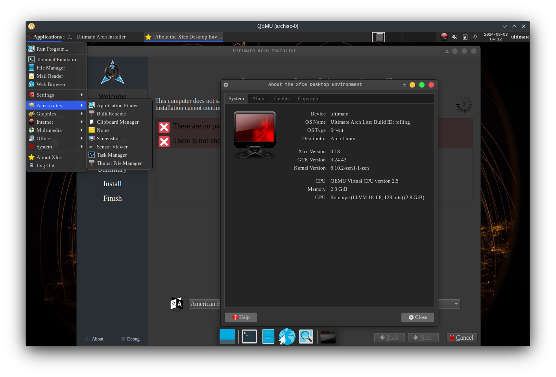Open Terminal from the bottom dock

(x=249, y=337)
